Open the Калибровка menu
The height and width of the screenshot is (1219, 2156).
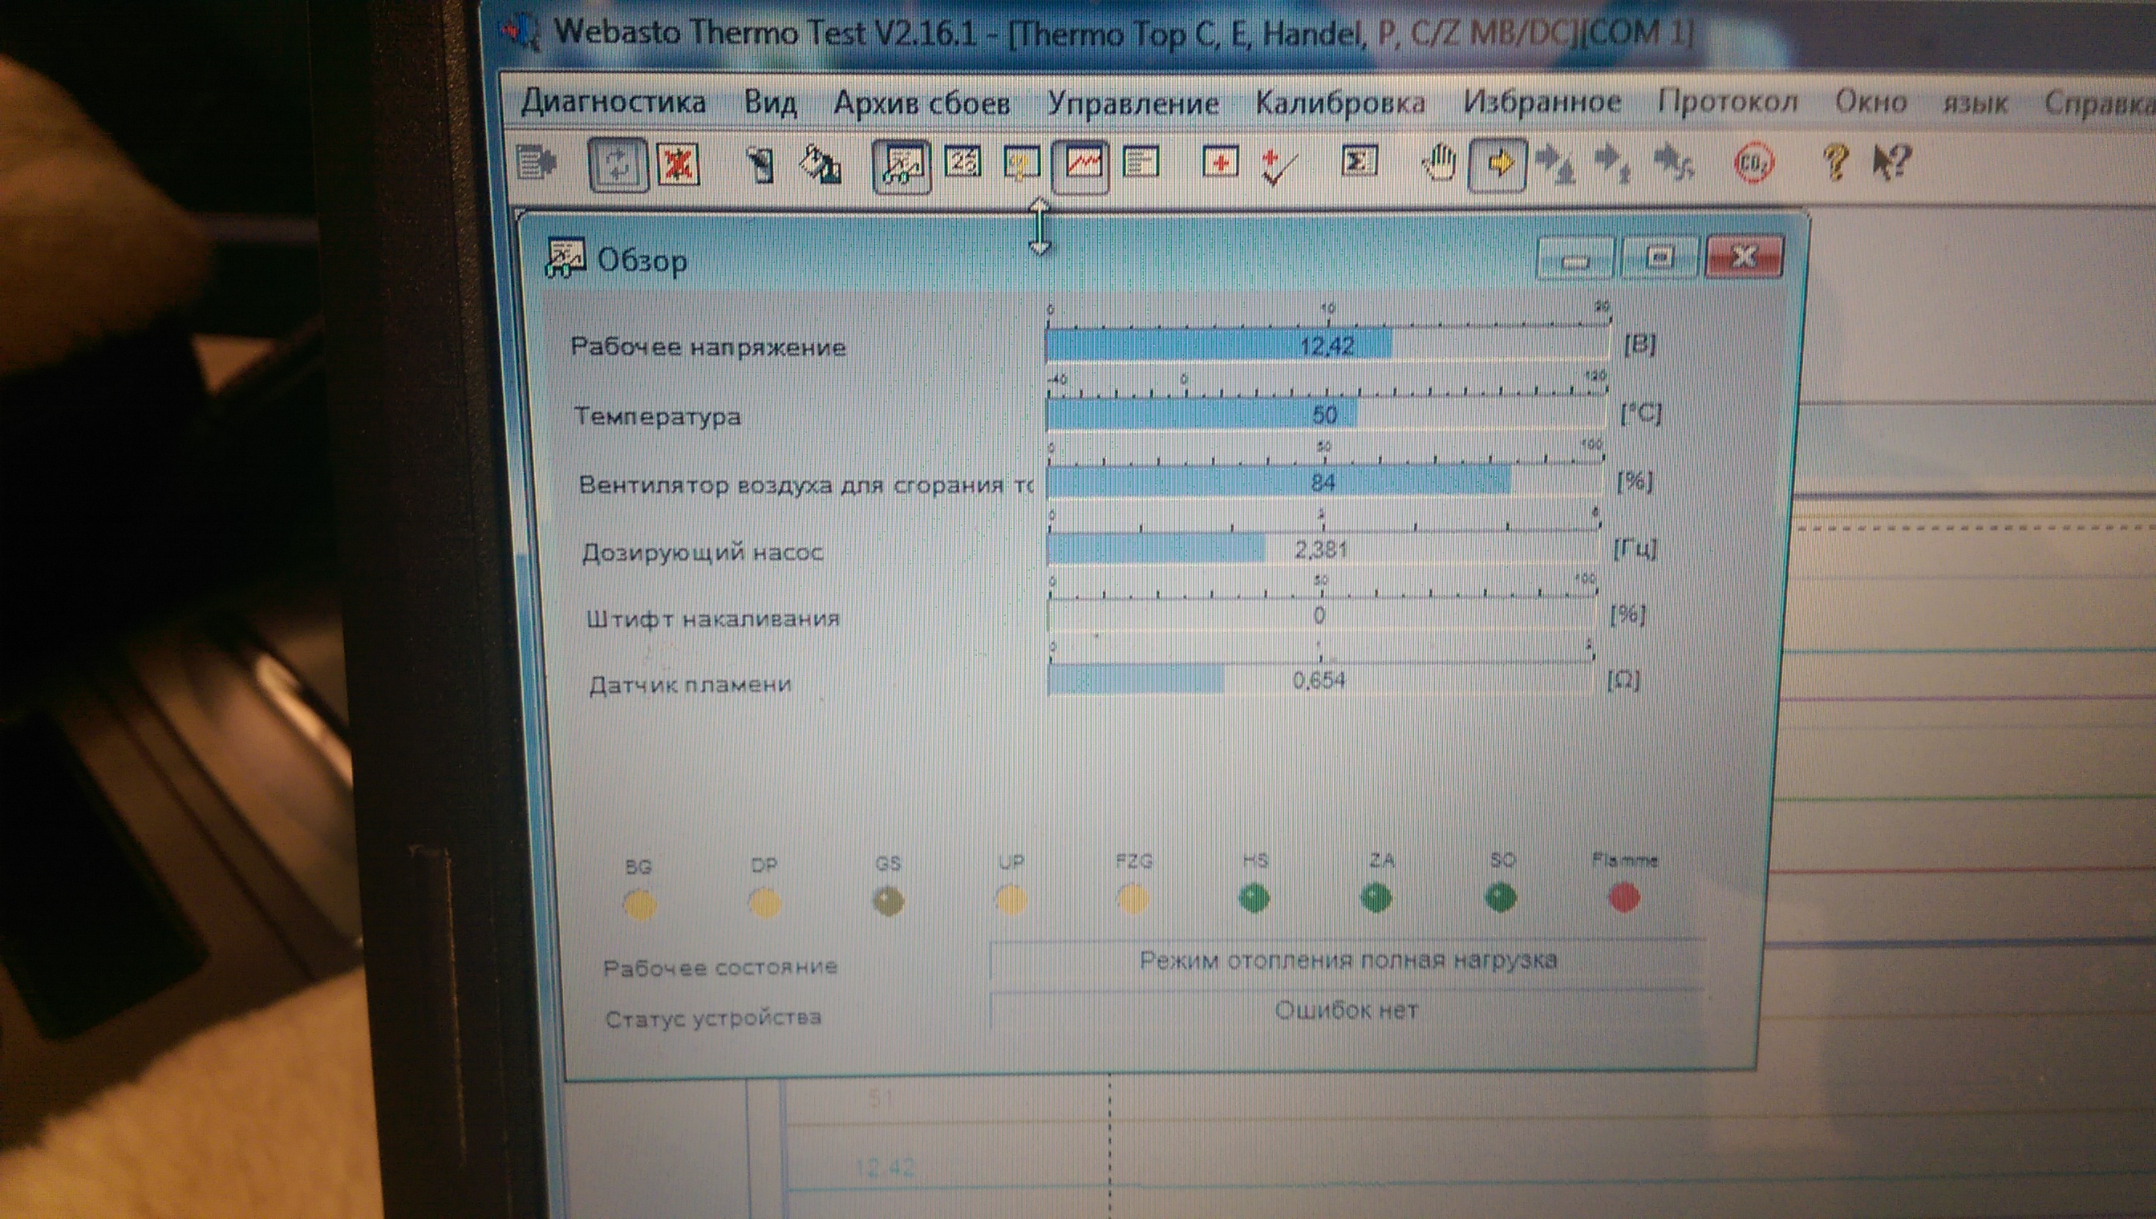coord(1339,103)
